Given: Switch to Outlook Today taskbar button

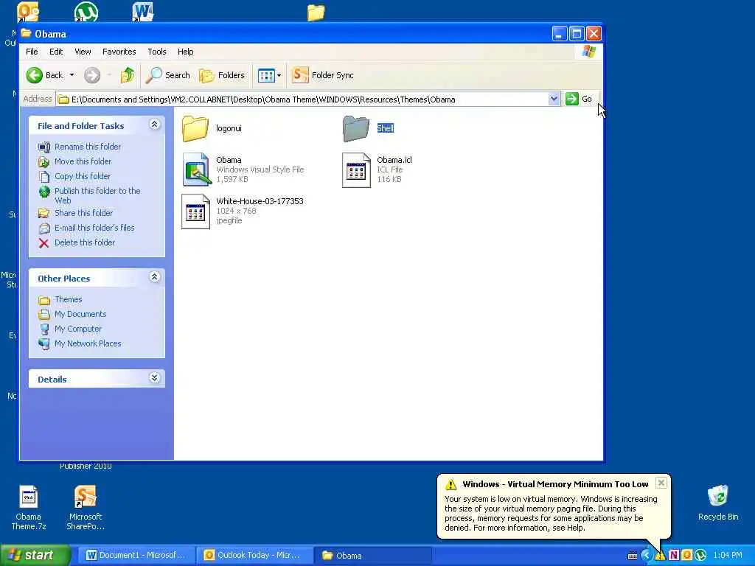Looking at the screenshot, I should click(x=254, y=556).
